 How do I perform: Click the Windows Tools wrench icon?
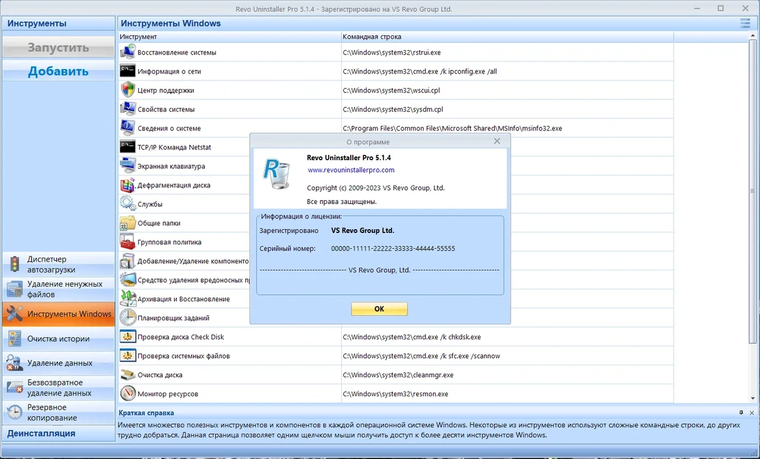[15, 314]
